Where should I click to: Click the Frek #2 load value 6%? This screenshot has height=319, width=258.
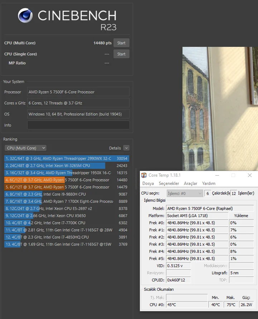click(x=241, y=237)
